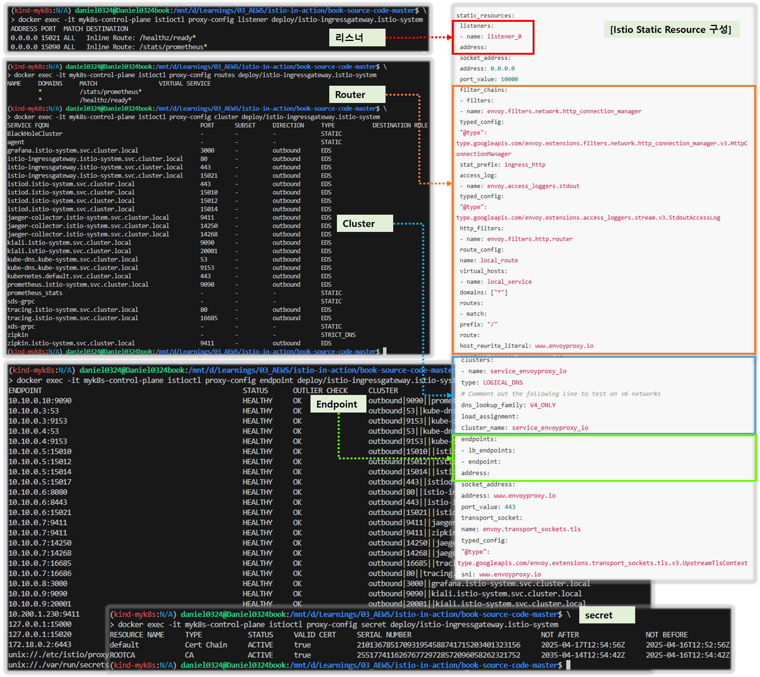Click the 리스너 label box

pyautogui.click(x=357, y=38)
